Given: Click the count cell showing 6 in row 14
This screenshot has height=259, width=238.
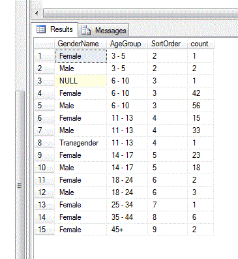Looking at the screenshot, I should tap(200, 217).
